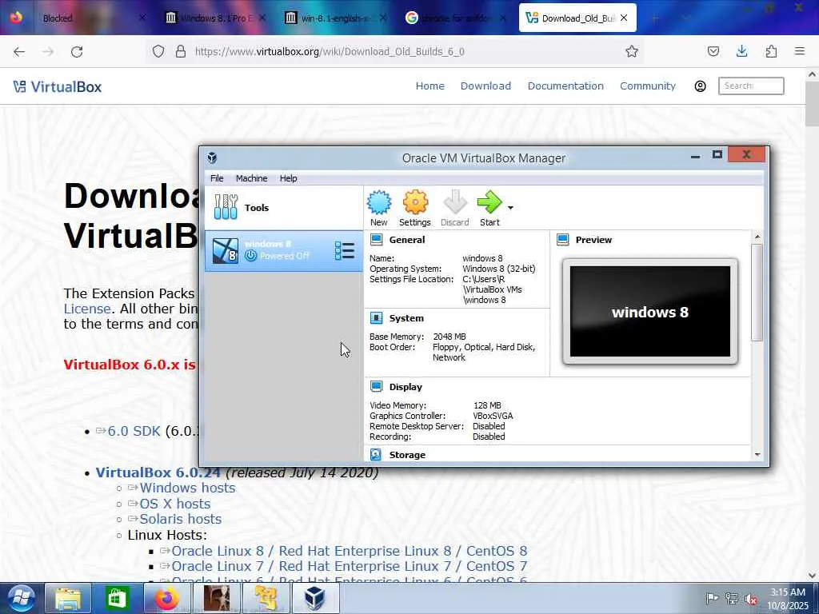
Task: Open the OS X hosts download link
Action: (175, 504)
